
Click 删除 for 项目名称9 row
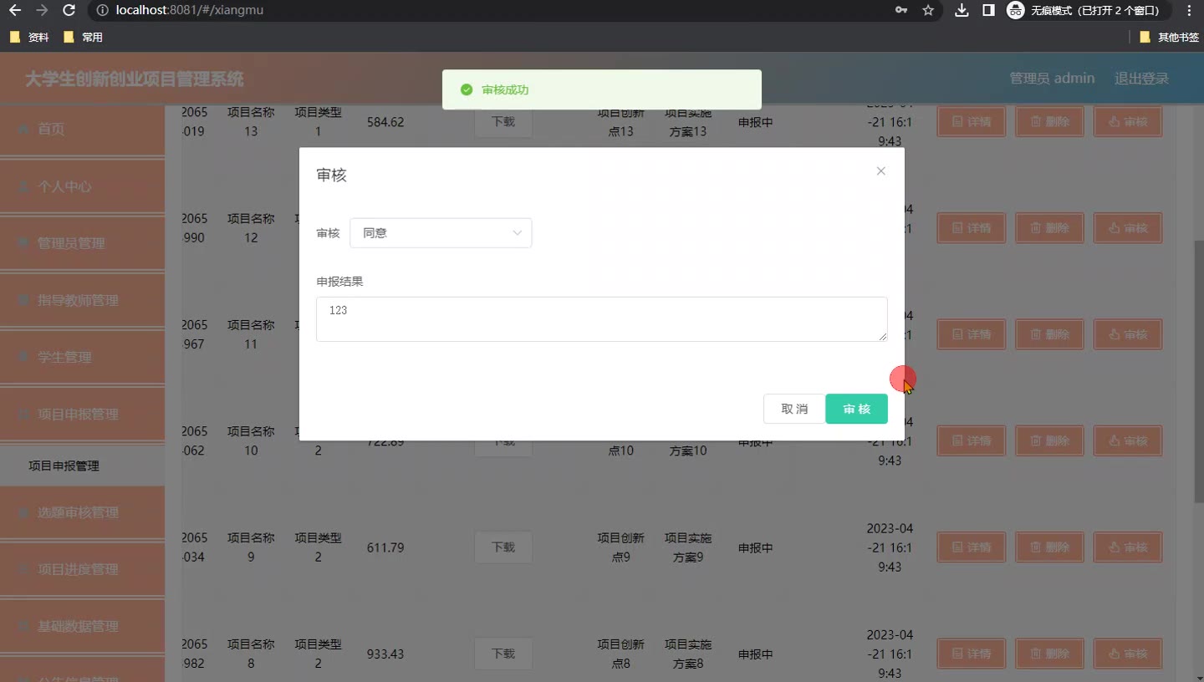point(1049,547)
